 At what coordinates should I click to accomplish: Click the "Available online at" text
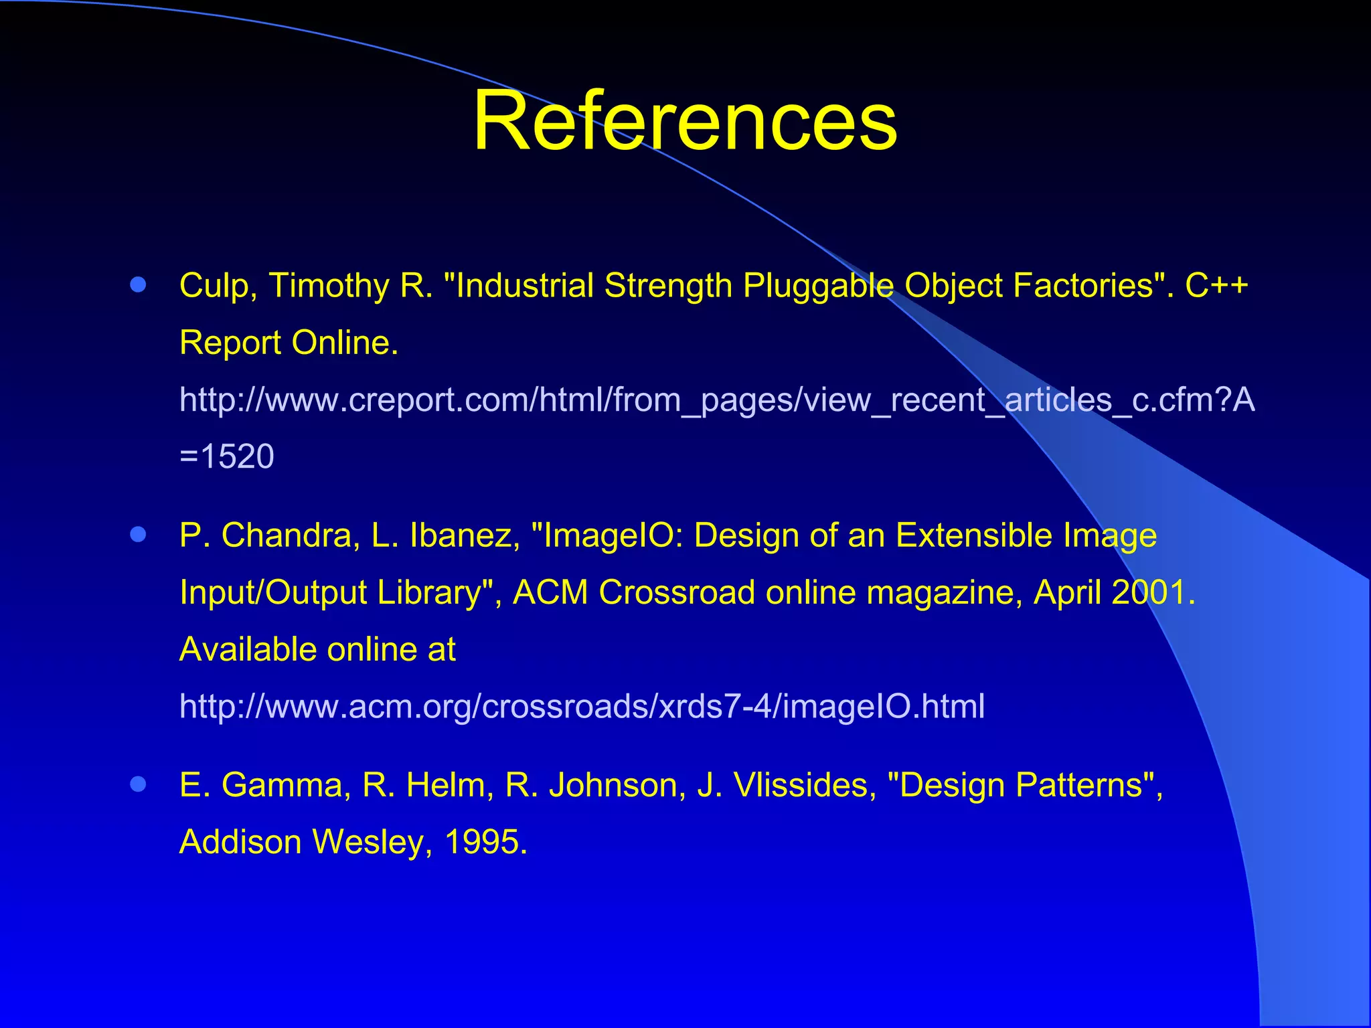point(317,650)
